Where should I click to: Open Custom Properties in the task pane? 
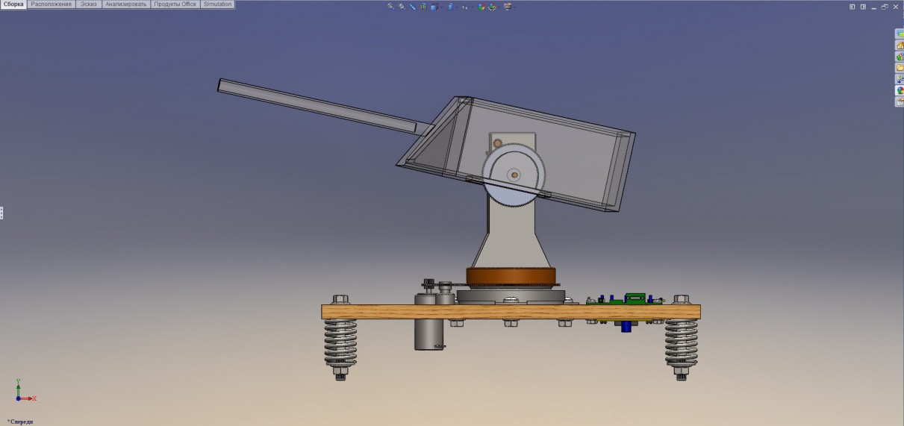(900, 101)
